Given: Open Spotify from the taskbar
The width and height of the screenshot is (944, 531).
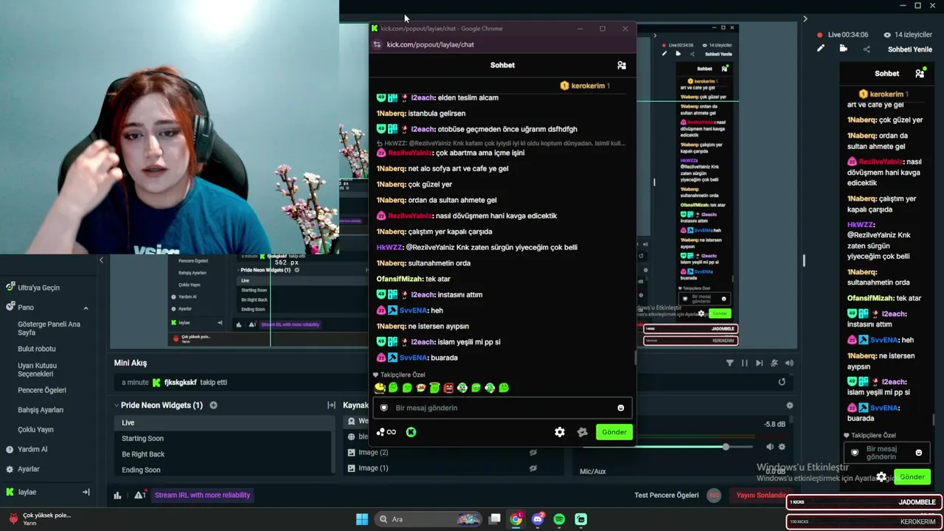Looking at the screenshot, I should (559, 519).
